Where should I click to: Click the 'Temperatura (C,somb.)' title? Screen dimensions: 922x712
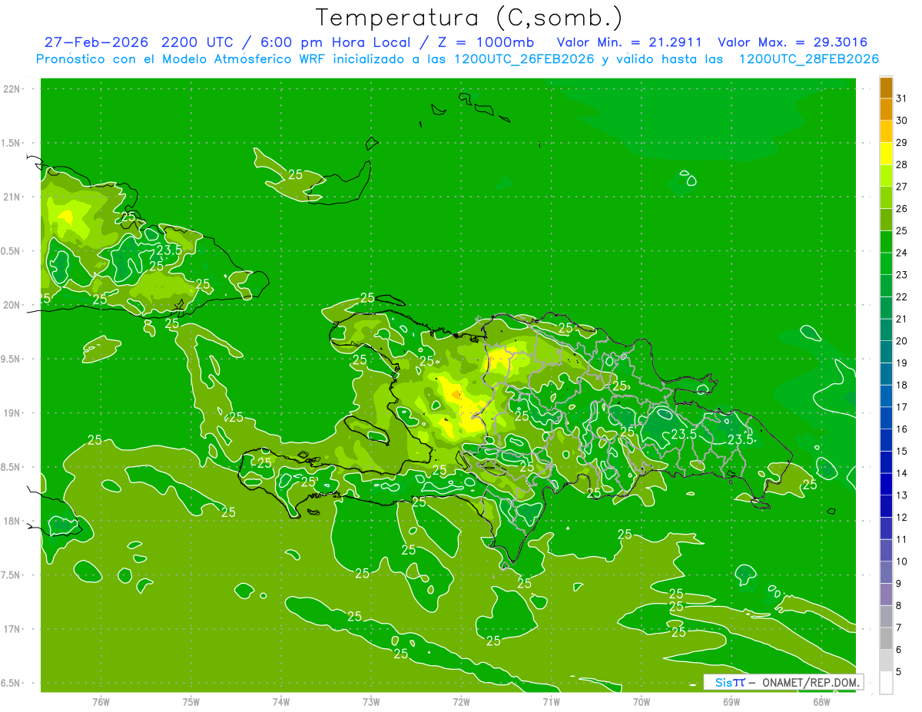(x=469, y=17)
